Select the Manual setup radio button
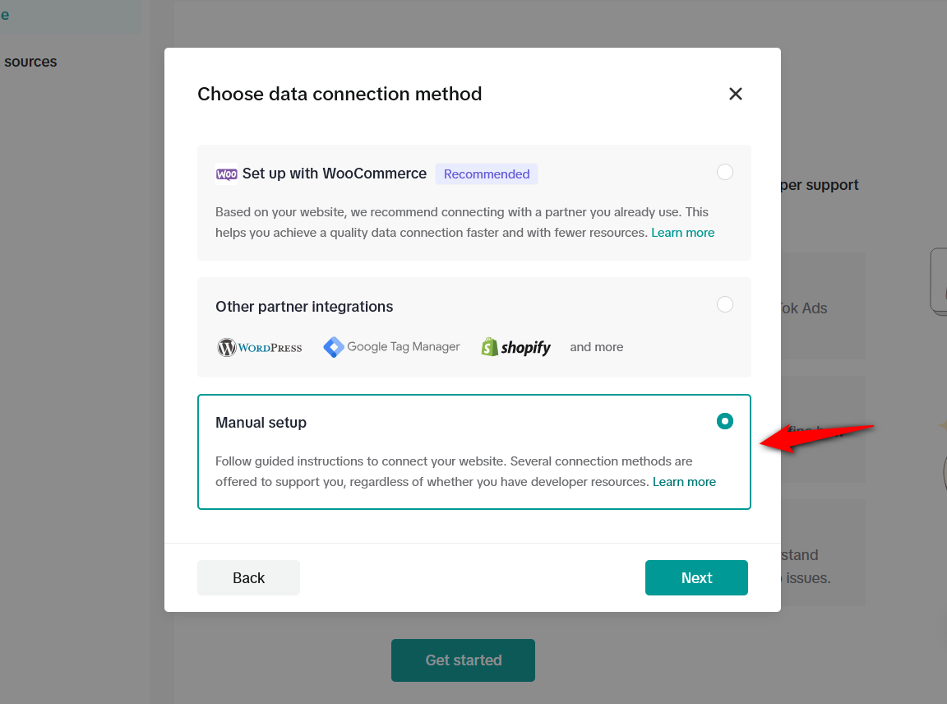This screenshot has width=947, height=704. [x=725, y=421]
